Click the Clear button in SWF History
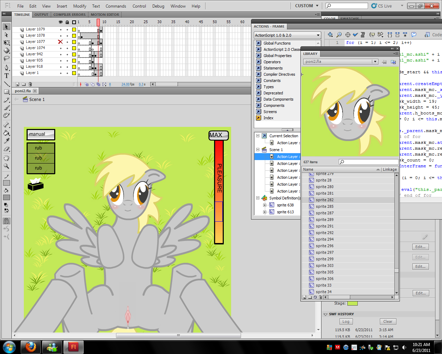The image size is (442, 354). (x=388, y=322)
